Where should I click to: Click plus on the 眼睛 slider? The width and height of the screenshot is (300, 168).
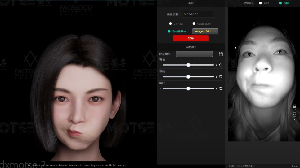pyautogui.click(x=216, y=77)
